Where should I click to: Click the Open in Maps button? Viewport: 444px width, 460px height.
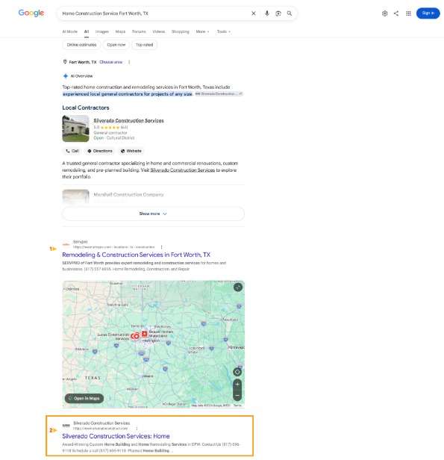pyautogui.click(x=84, y=399)
